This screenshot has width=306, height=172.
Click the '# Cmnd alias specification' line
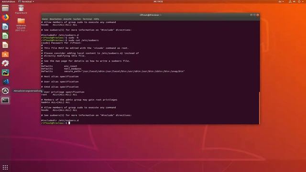(60, 87)
